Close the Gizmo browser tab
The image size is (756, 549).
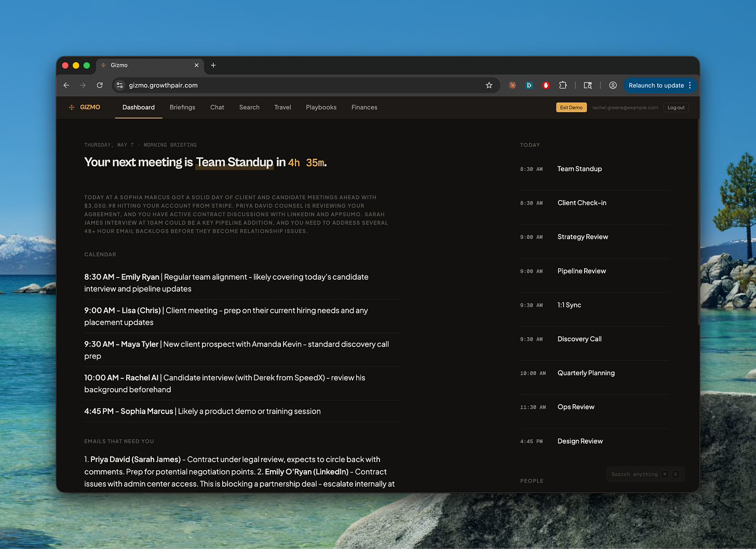point(196,65)
